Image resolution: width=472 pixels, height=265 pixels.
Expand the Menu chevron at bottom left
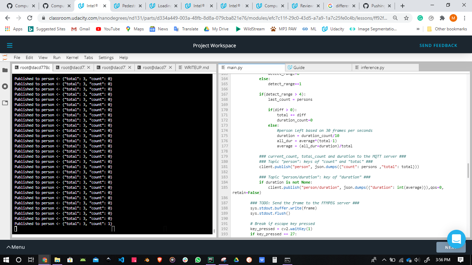pyautogui.click(x=9, y=247)
